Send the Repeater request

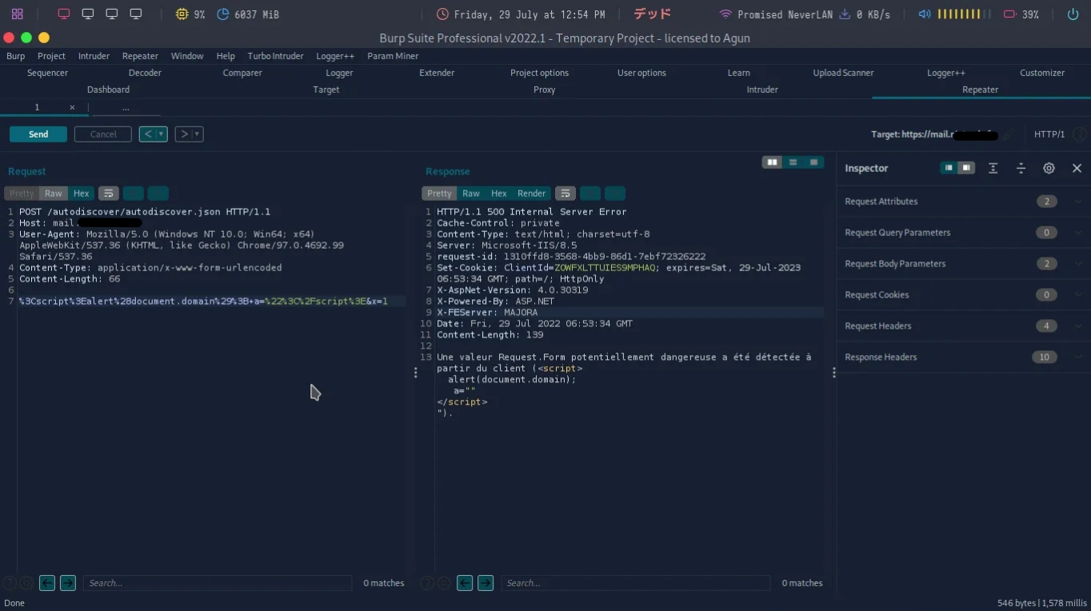tap(38, 134)
